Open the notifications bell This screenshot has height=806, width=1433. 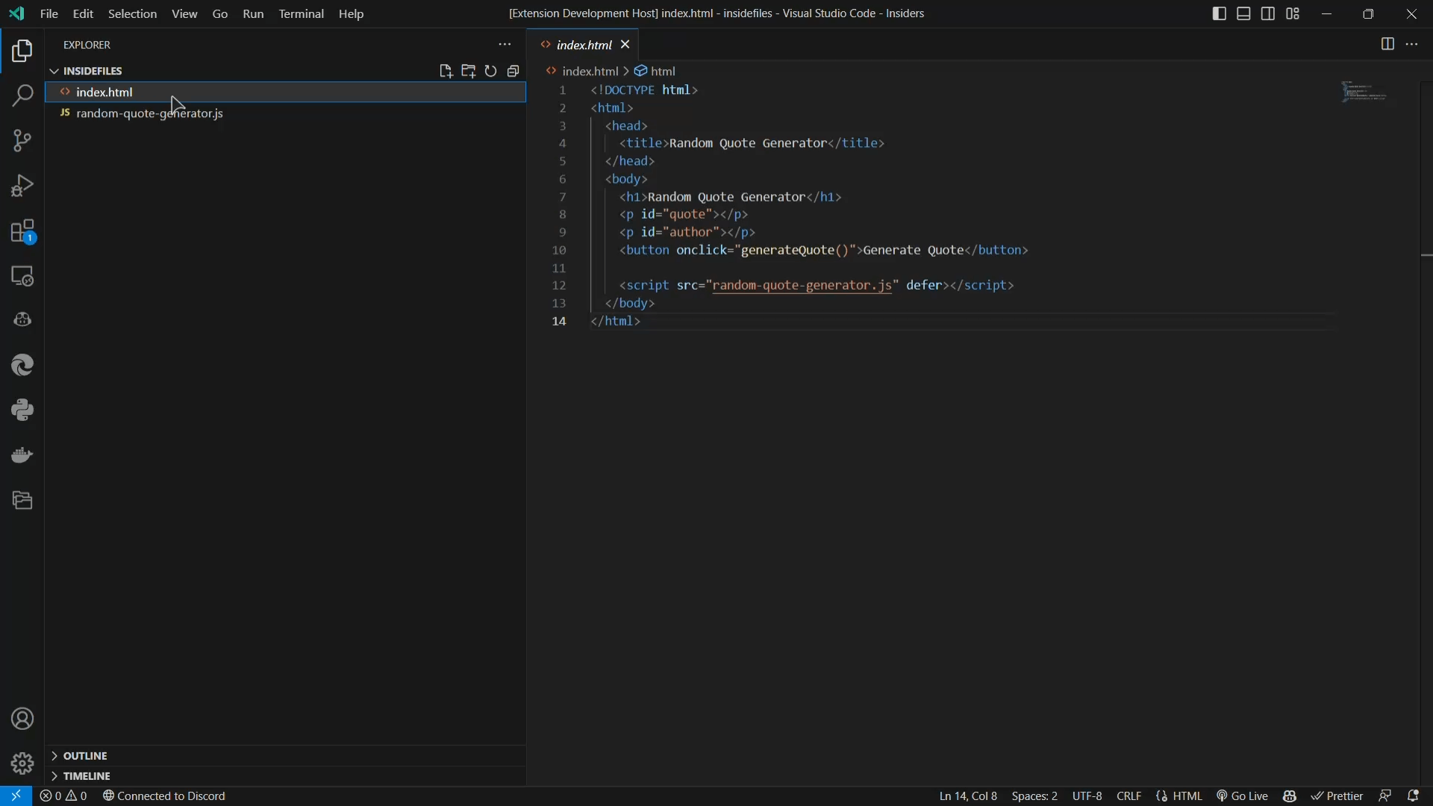coord(1414,796)
